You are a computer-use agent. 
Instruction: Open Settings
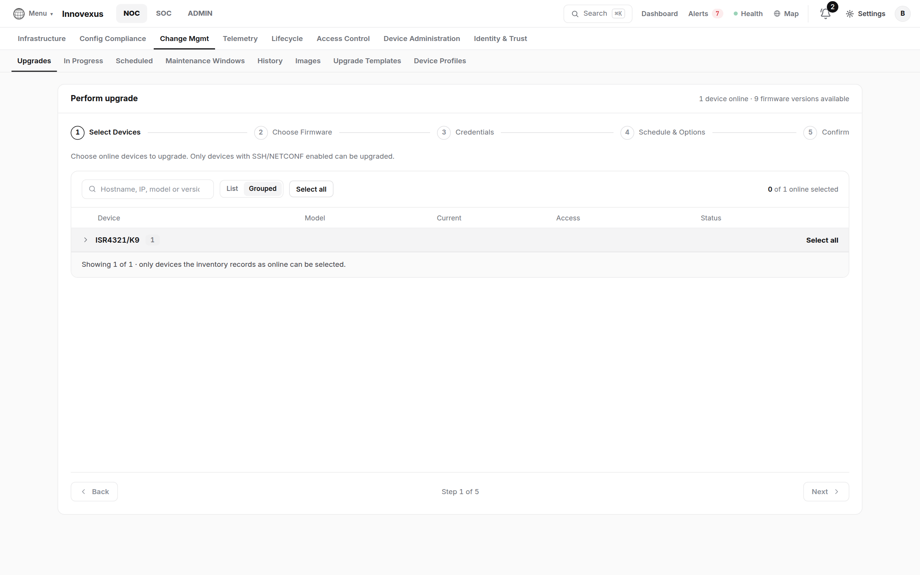coord(866,14)
